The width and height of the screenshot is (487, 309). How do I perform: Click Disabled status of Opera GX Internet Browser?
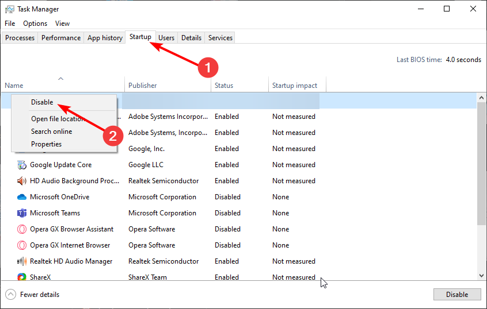tap(227, 245)
